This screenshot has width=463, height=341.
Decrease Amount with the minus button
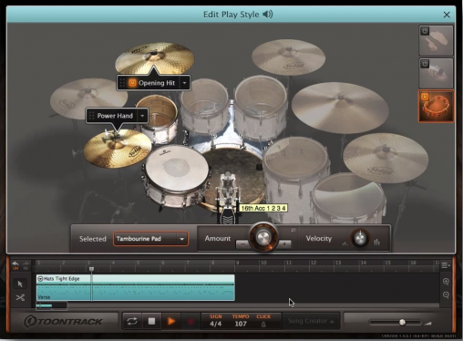click(x=242, y=244)
